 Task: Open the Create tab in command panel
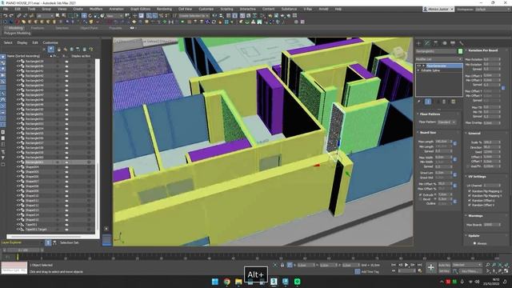(419, 43)
